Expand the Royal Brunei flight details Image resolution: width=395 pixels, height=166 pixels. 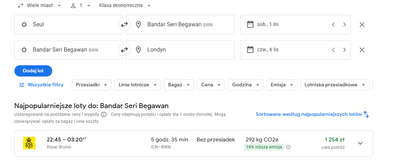(361, 143)
